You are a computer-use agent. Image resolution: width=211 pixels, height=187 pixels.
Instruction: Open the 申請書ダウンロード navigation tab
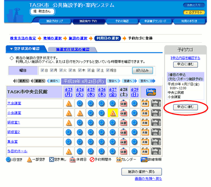coord(155,21)
